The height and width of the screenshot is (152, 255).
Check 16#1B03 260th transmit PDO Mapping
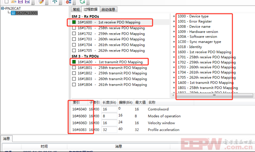pos(74,79)
